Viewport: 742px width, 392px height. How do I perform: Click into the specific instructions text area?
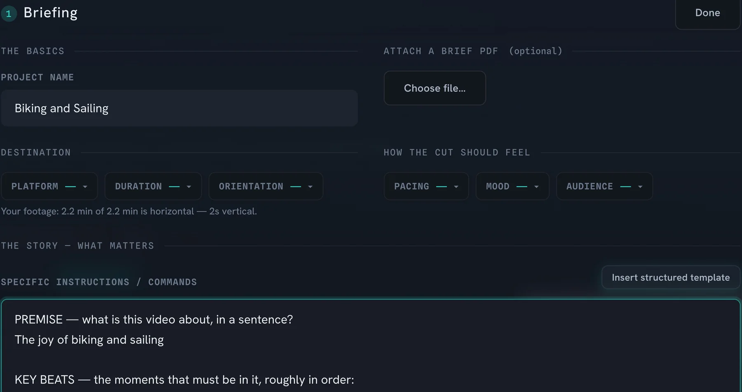[x=371, y=346]
